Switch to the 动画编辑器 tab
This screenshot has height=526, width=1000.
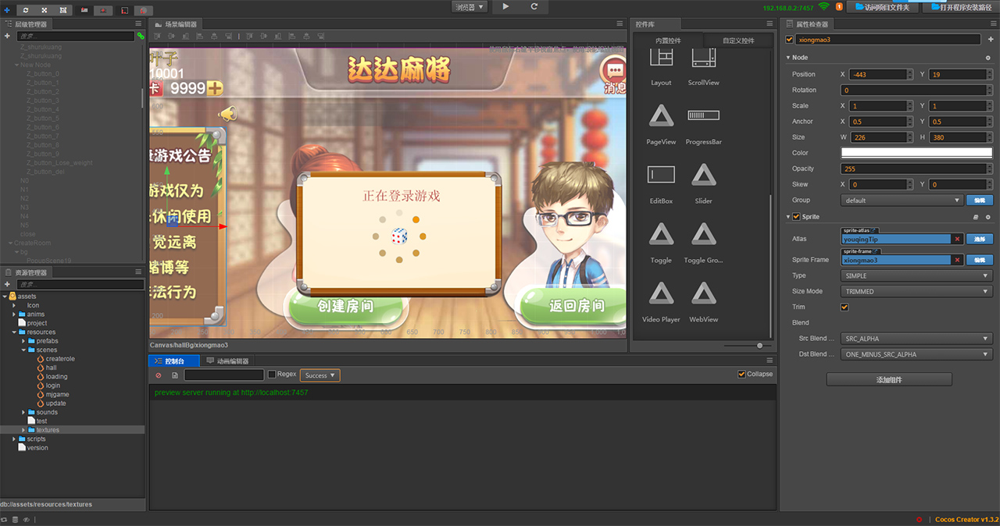[x=227, y=361]
